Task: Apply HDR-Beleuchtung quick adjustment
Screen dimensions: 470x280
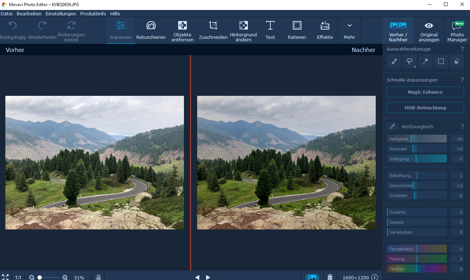Action: pos(425,108)
